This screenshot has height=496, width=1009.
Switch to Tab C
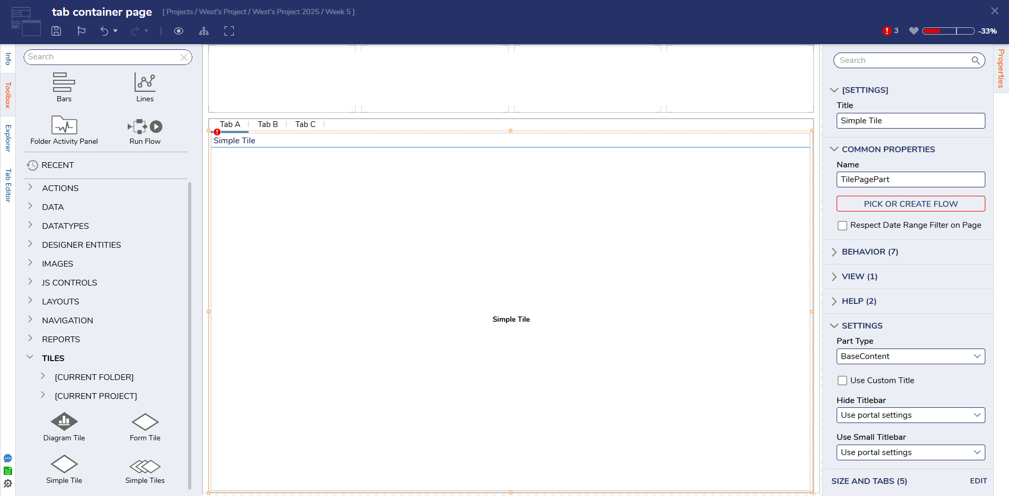[x=305, y=124]
